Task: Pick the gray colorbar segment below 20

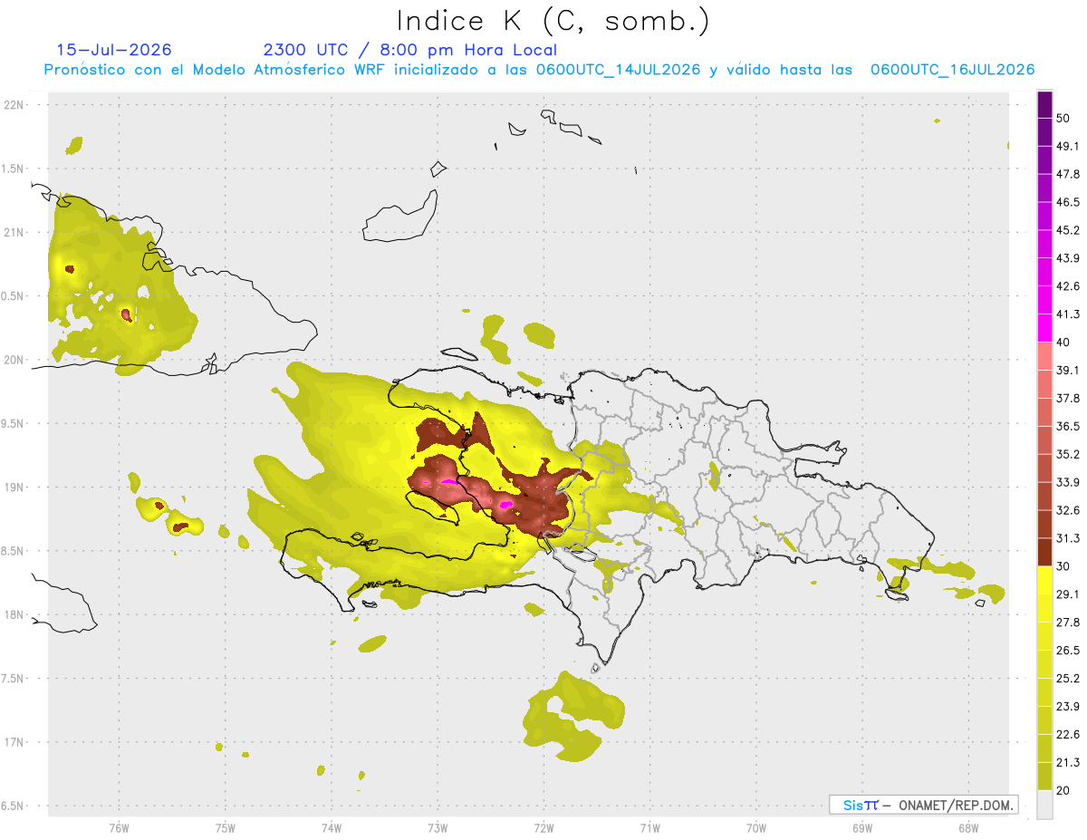Action: tap(1044, 805)
